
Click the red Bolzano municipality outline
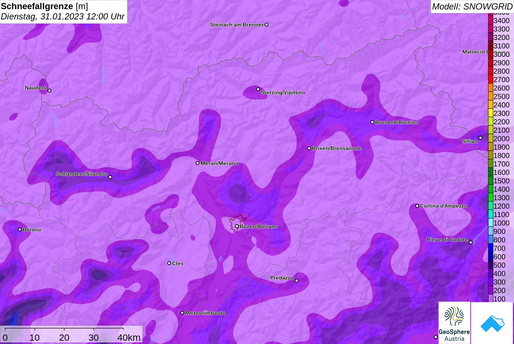(x=237, y=223)
